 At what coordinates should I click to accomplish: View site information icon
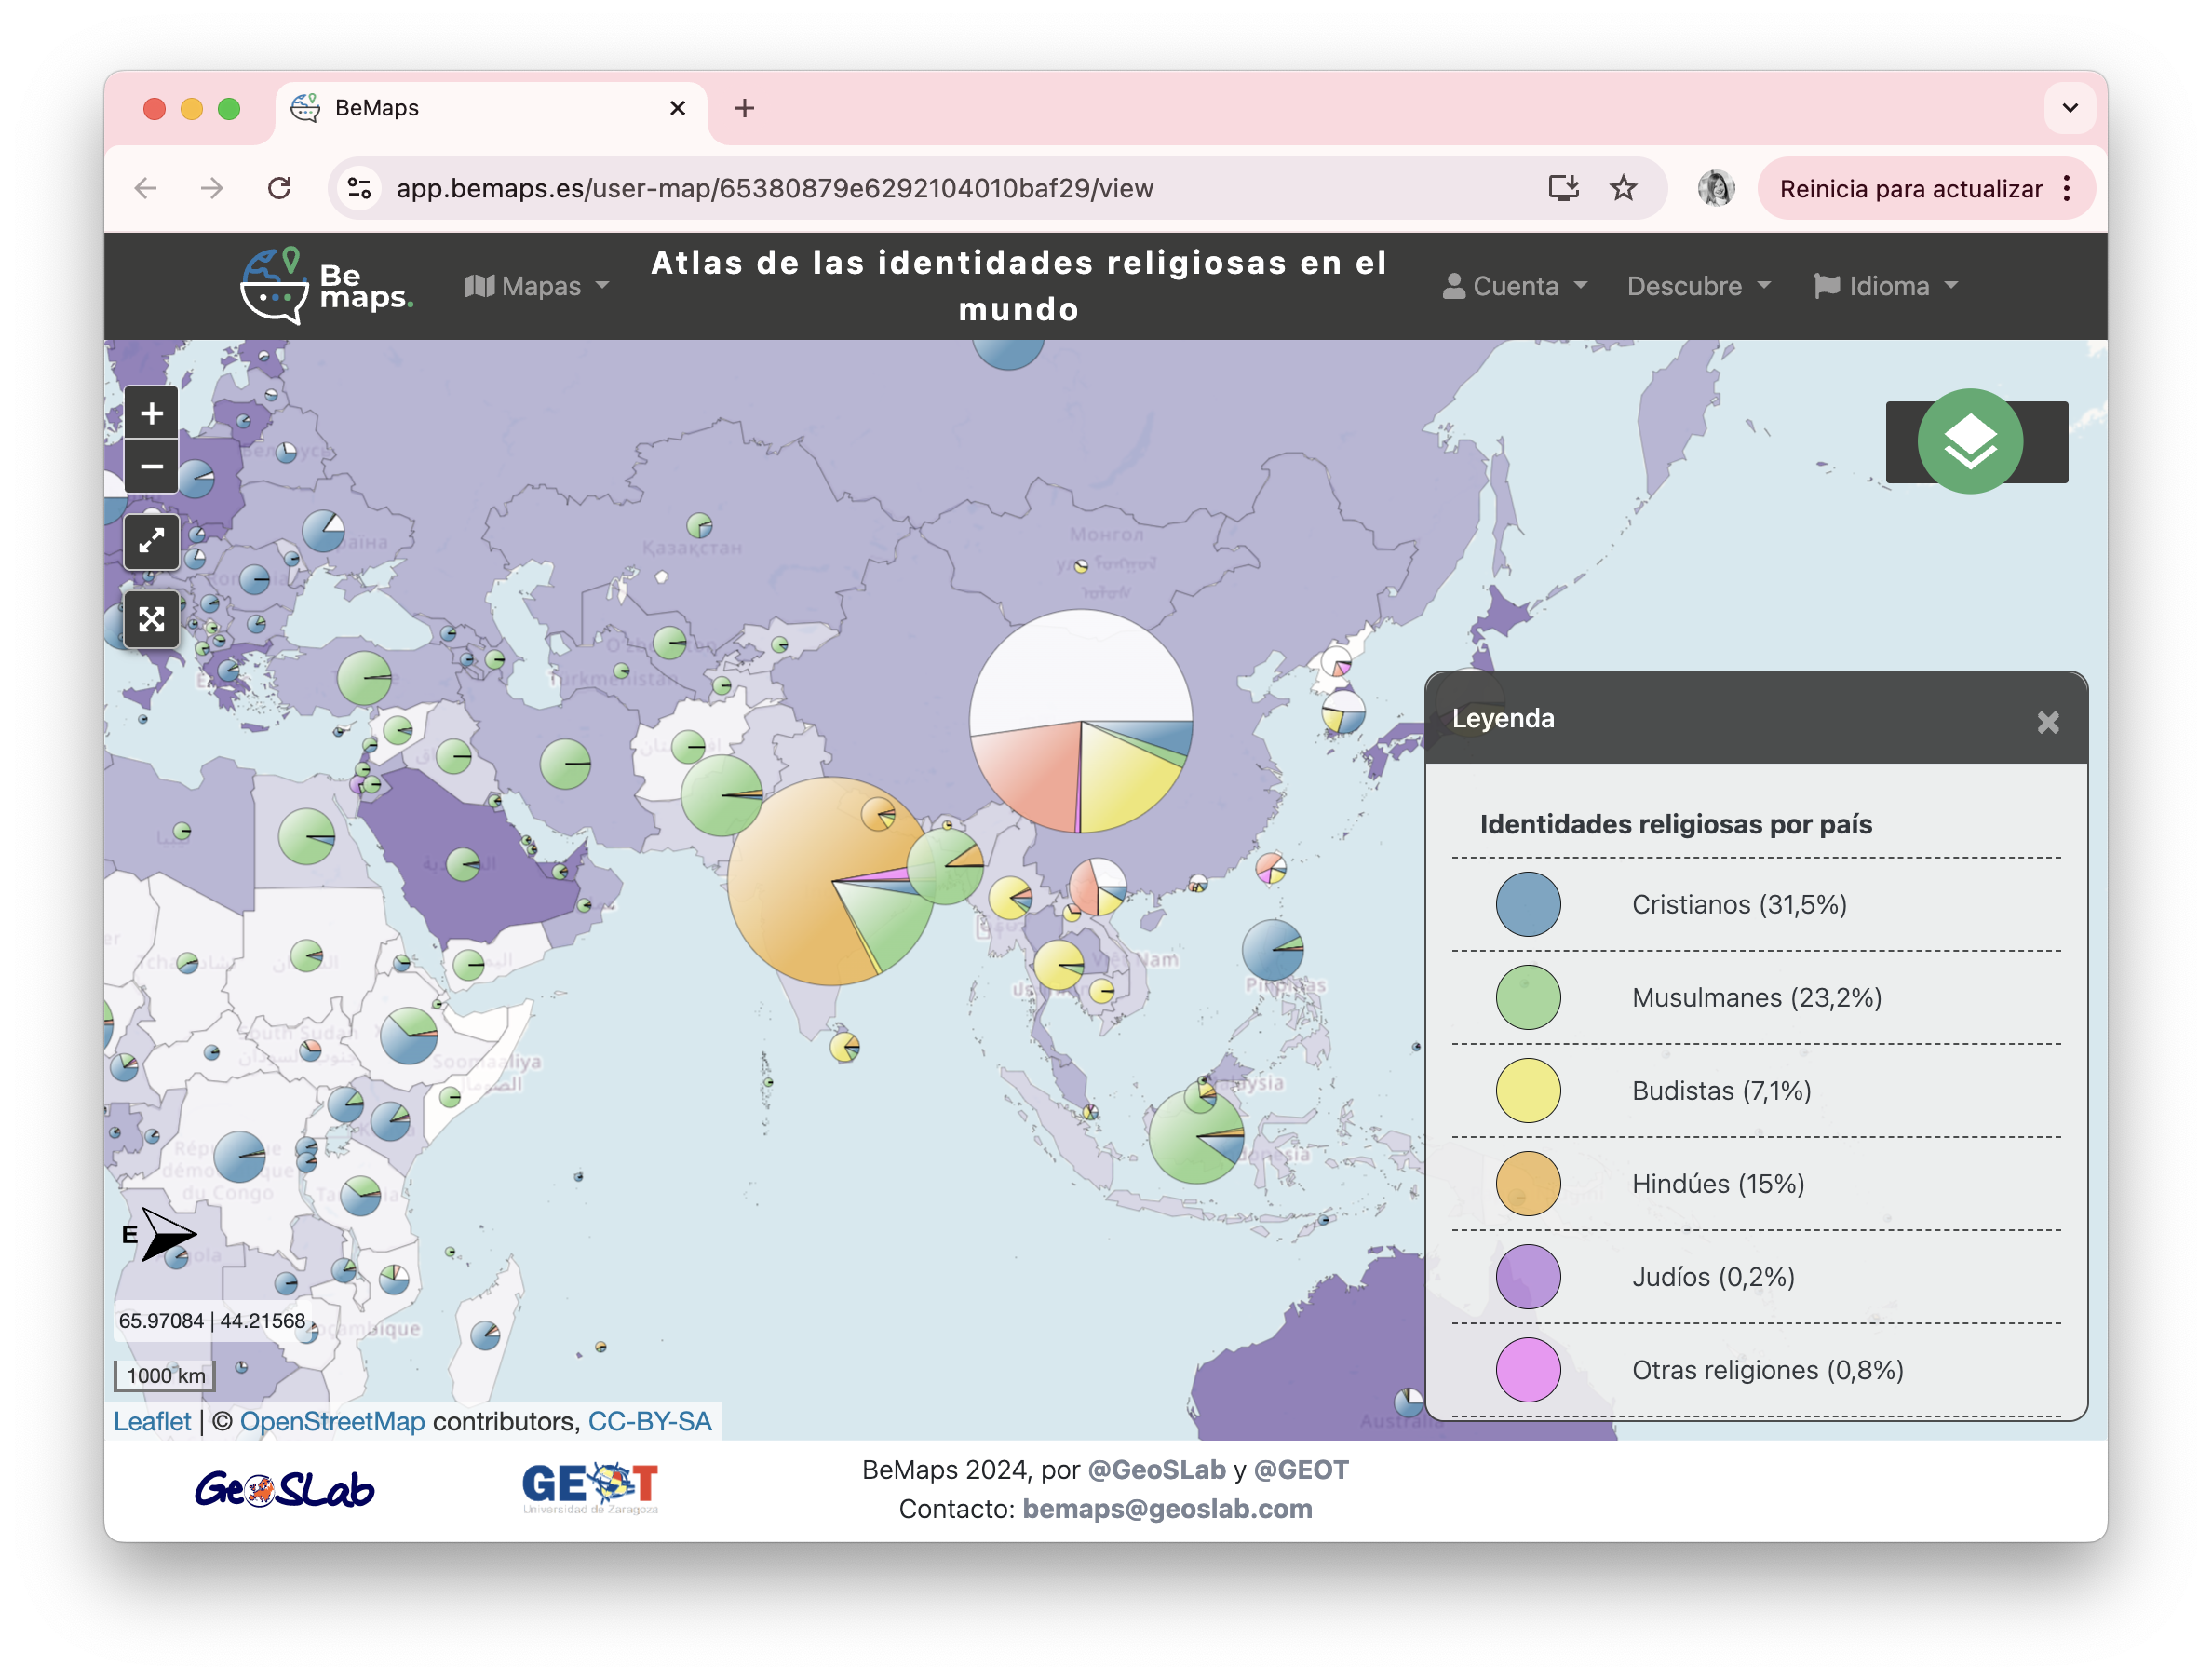tap(359, 188)
